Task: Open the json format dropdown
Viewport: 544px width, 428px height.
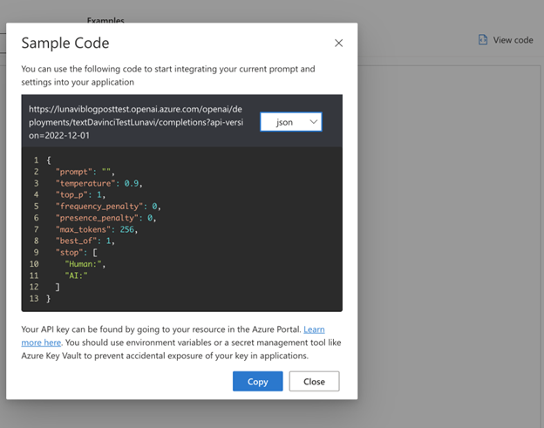Action: click(x=291, y=122)
